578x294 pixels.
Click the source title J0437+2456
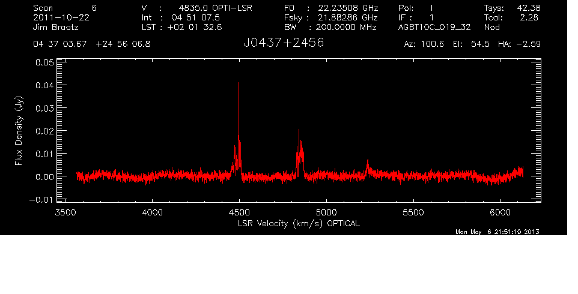point(284,43)
